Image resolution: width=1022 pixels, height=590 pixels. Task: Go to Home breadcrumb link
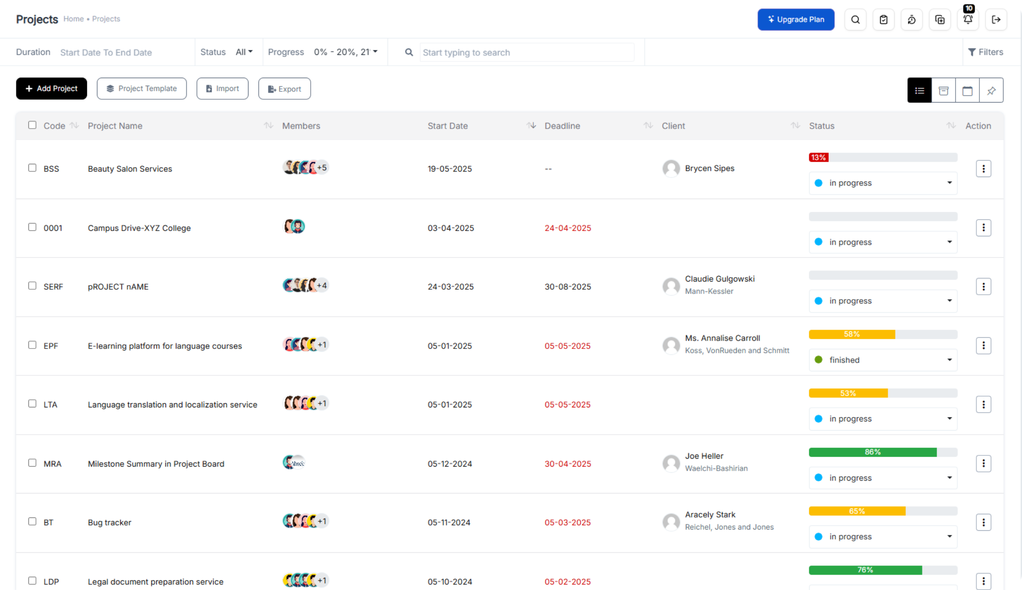pos(73,19)
